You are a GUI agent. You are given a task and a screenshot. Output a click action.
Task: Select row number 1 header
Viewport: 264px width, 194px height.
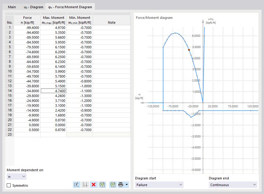pos(10,28)
